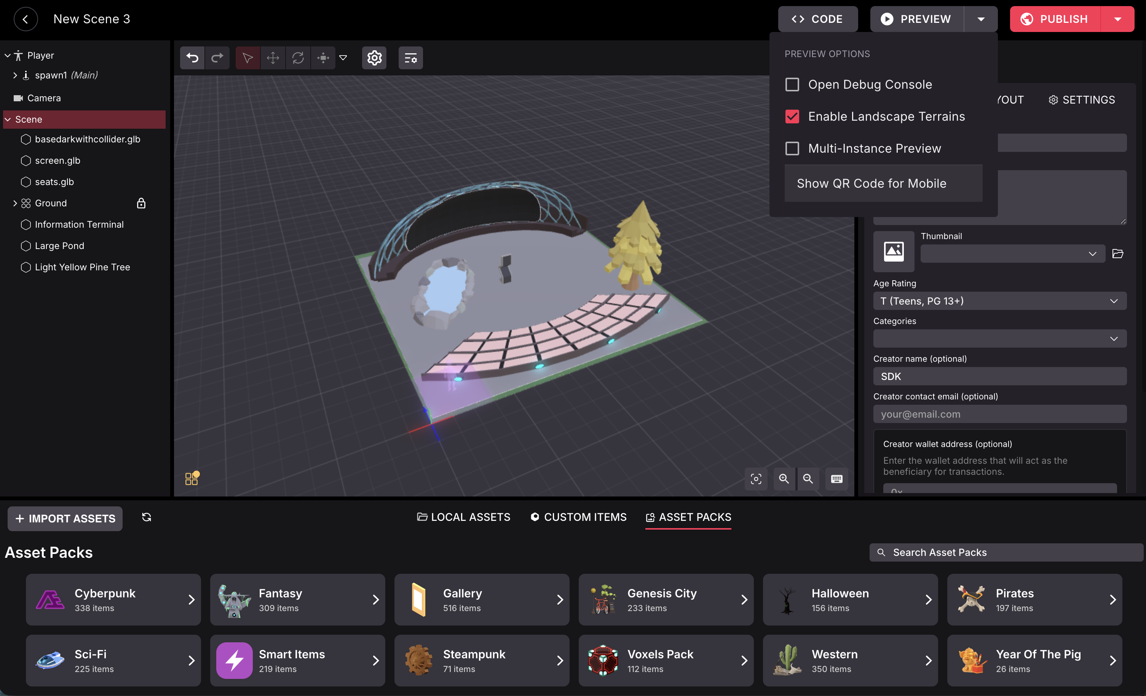Show keyboard shortcuts icon
Viewport: 1146px width, 696px height.
[837, 479]
